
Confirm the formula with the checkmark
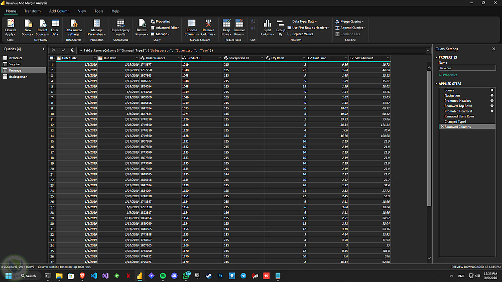(x=63, y=50)
